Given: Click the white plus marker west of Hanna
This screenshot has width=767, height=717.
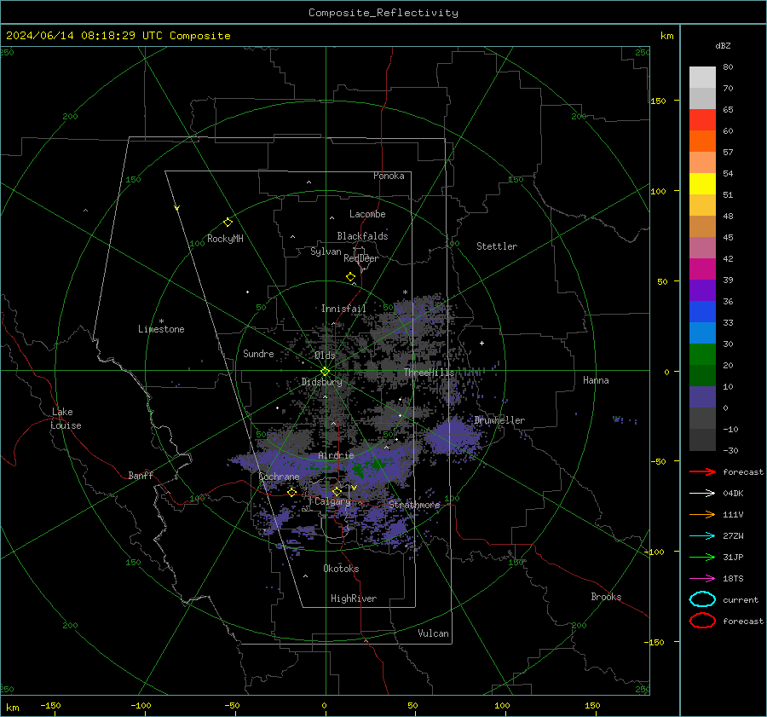Looking at the screenshot, I should [x=482, y=343].
